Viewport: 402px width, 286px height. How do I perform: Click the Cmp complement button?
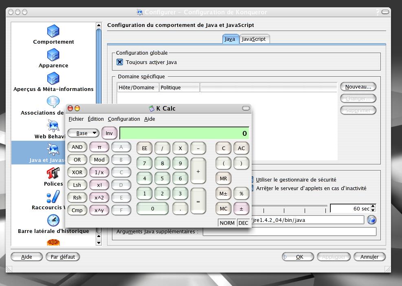point(77,210)
